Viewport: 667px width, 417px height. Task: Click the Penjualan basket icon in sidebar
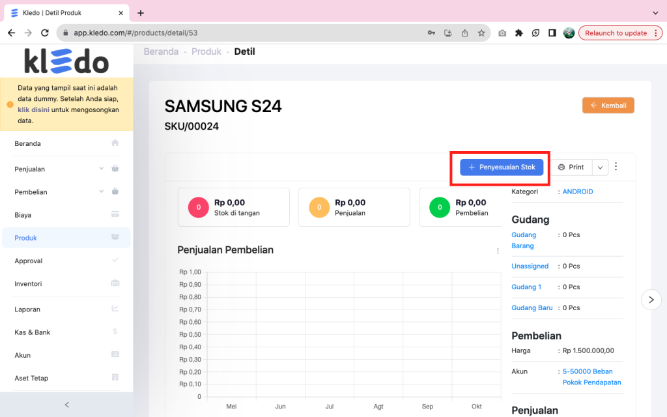(115, 169)
